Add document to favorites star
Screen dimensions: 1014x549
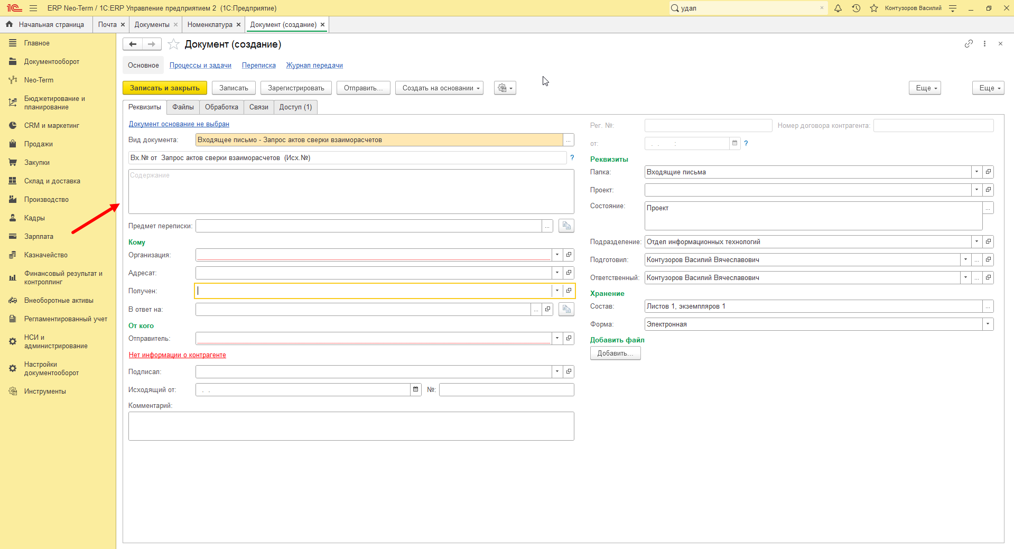point(173,44)
